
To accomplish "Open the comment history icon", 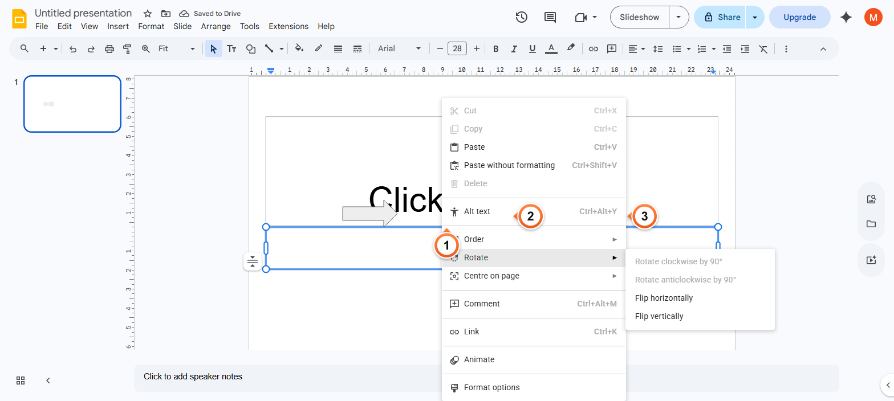I will click(550, 17).
